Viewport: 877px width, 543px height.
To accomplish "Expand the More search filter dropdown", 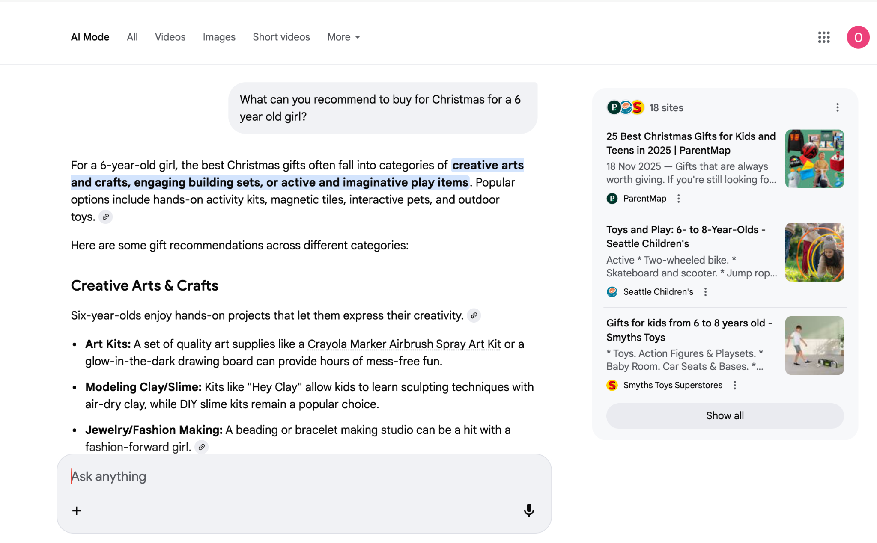I will coord(343,37).
